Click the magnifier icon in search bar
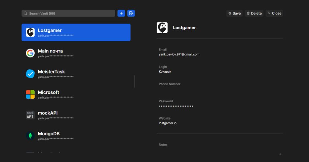Image resolution: width=309 pixels, height=162 pixels. tap(25, 14)
